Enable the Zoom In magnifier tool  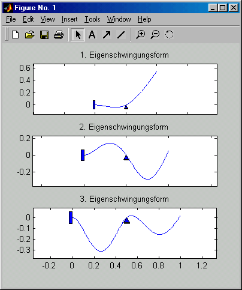tap(141, 35)
